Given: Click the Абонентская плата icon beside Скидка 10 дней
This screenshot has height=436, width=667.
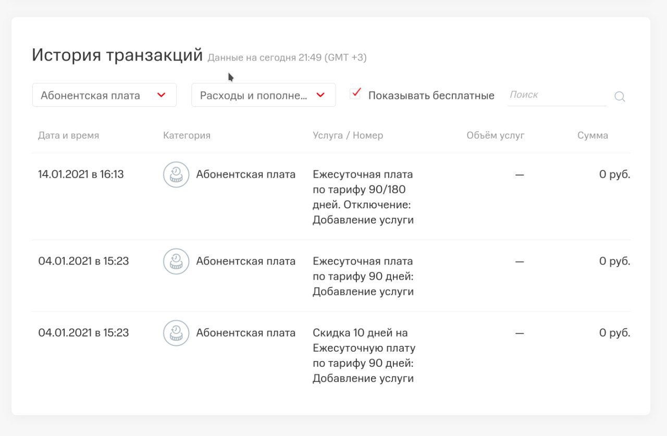Looking at the screenshot, I should (x=176, y=333).
